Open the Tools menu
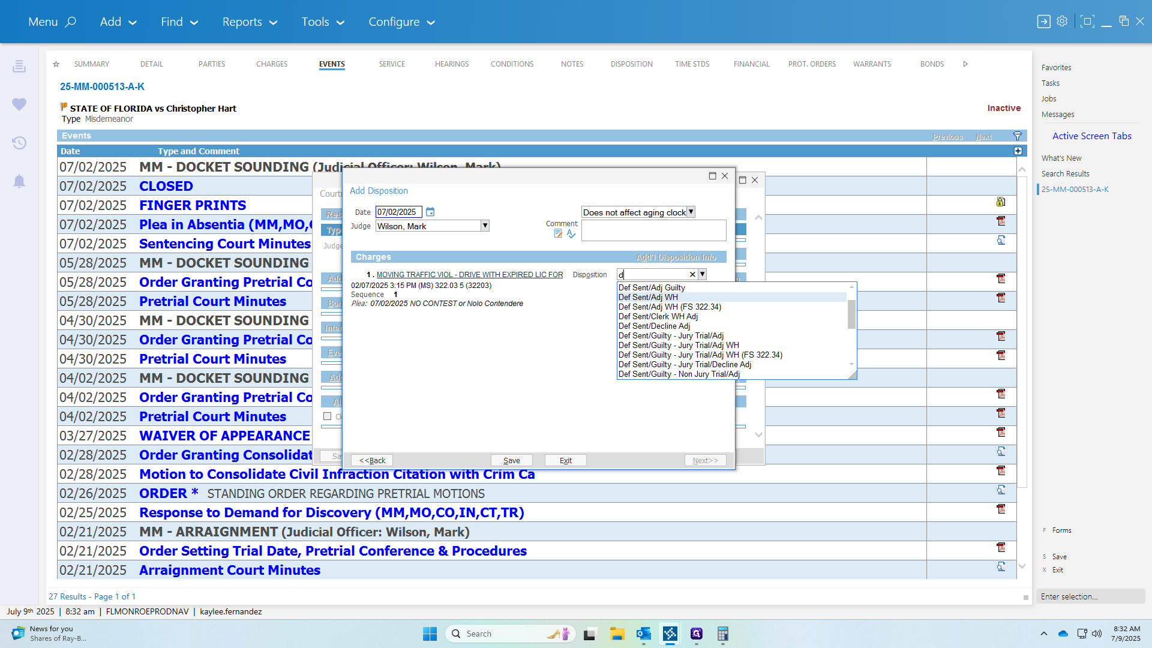 coord(323,22)
